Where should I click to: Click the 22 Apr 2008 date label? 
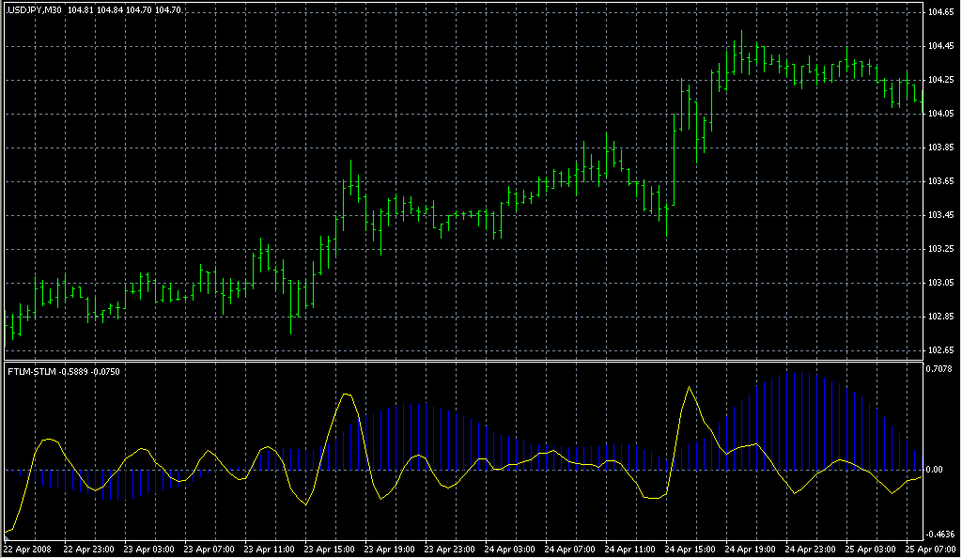point(27,549)
